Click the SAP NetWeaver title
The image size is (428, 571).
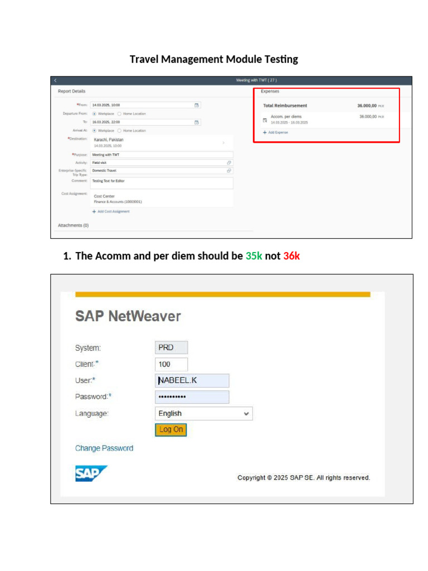[x=128, y=316]
